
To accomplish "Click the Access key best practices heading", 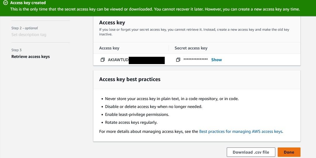I will coord(130,79).
